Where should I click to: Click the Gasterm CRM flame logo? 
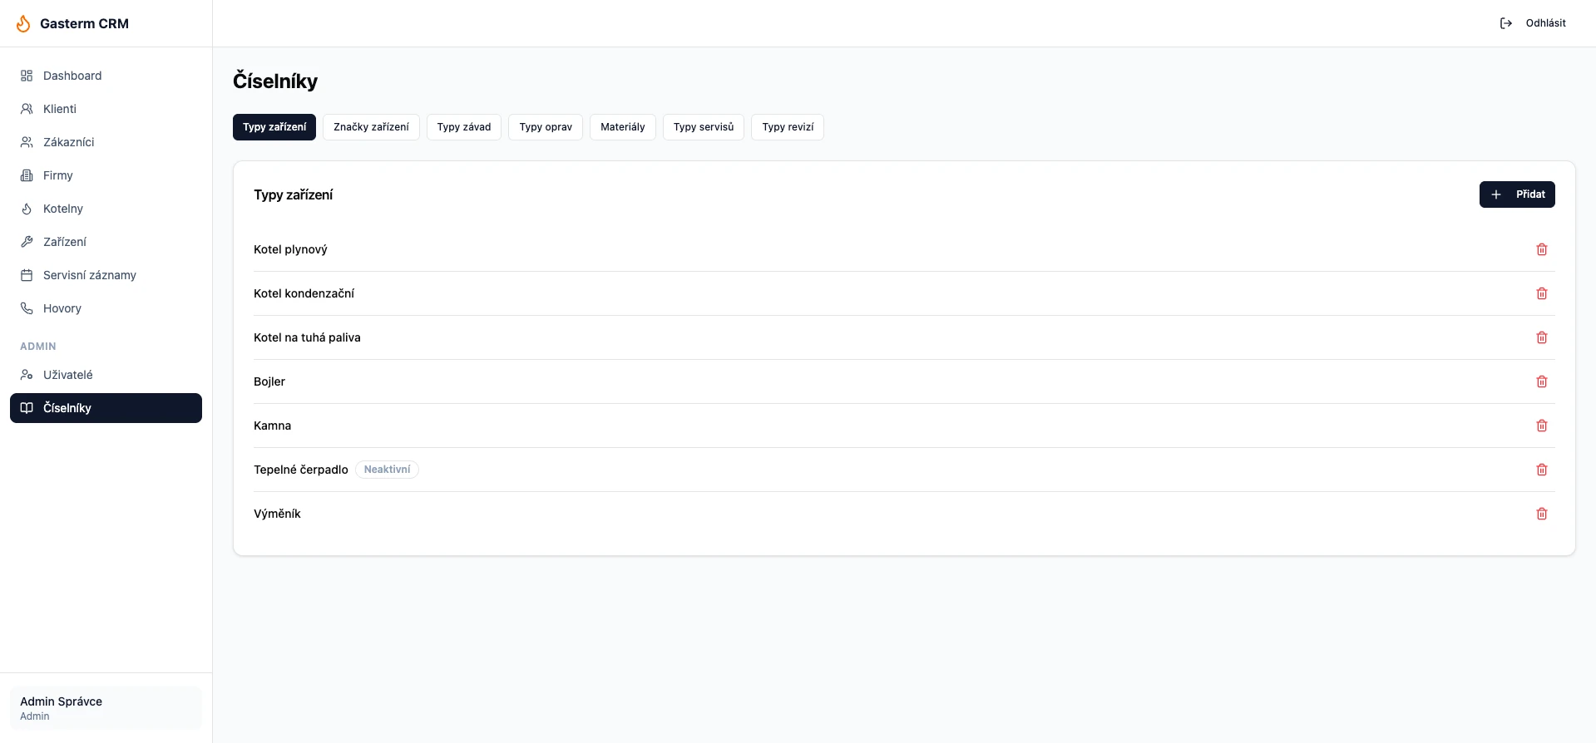tap(23, 23)
